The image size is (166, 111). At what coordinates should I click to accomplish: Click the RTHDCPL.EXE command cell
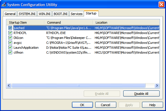point(56,33)
